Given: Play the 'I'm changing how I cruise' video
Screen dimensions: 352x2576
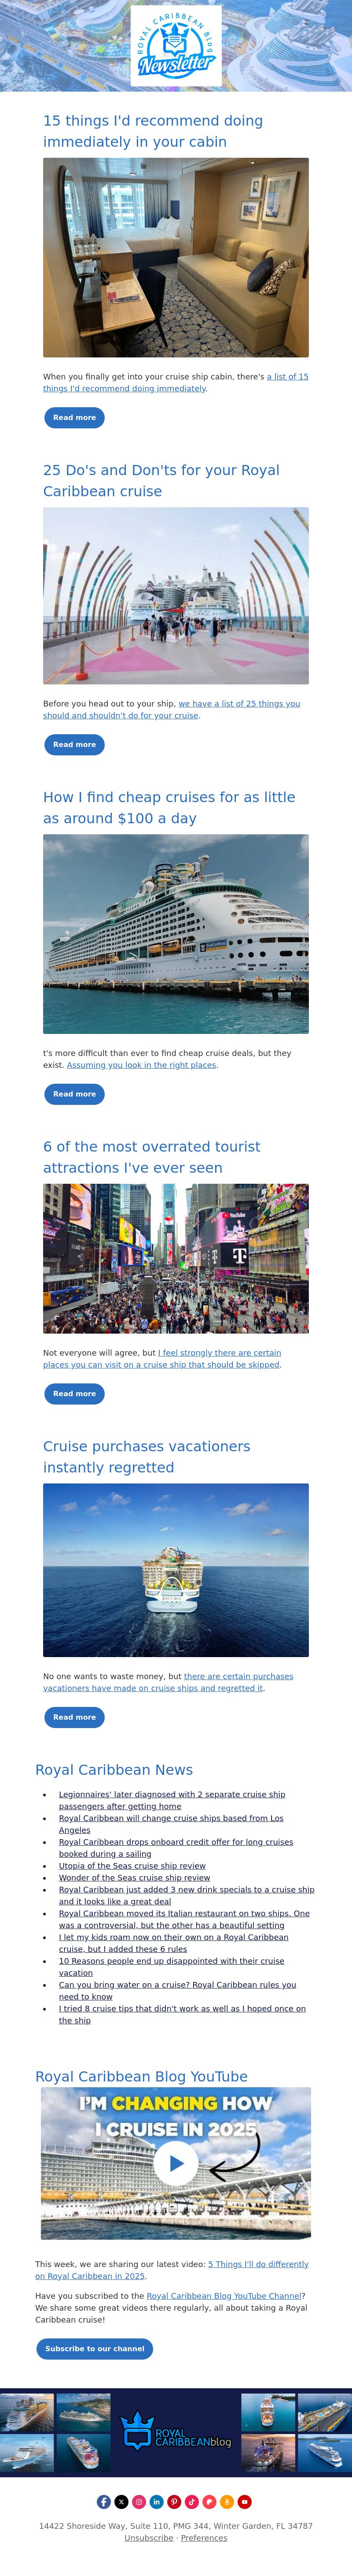Looking at the screenshot, I should pos(176,2163).
